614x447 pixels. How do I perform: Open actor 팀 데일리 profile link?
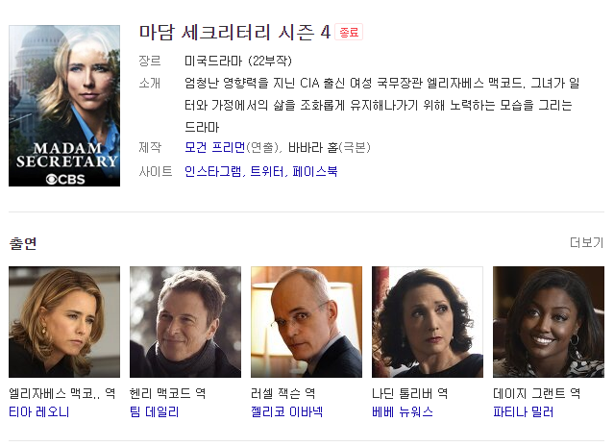tap(155, 412)
